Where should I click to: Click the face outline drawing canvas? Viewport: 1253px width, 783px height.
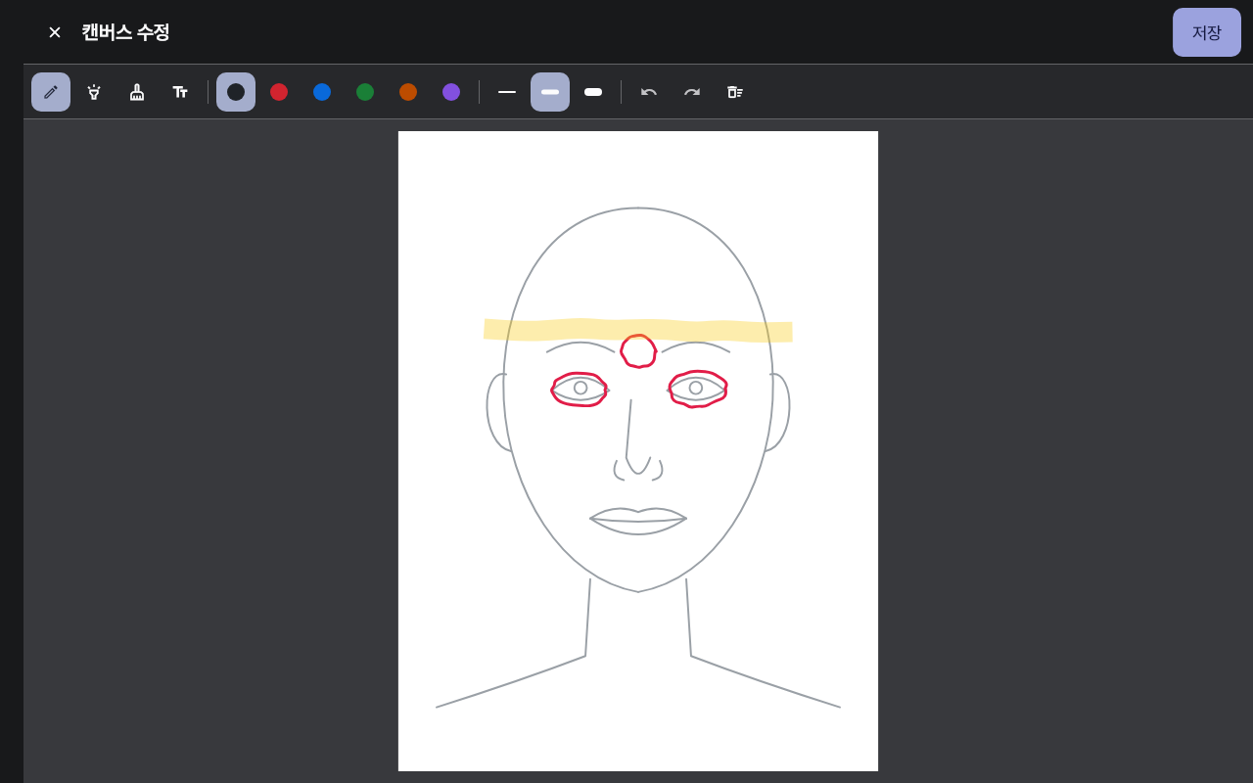click(638, 451)
